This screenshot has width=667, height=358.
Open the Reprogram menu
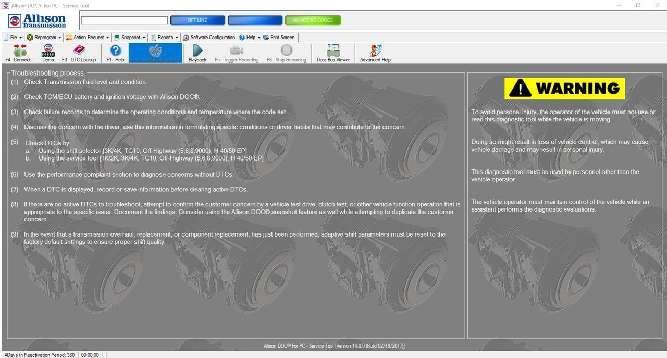click(44, 38)
